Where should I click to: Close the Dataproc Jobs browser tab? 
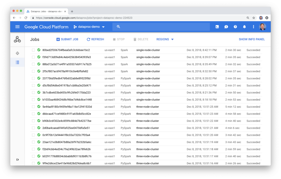65,11
